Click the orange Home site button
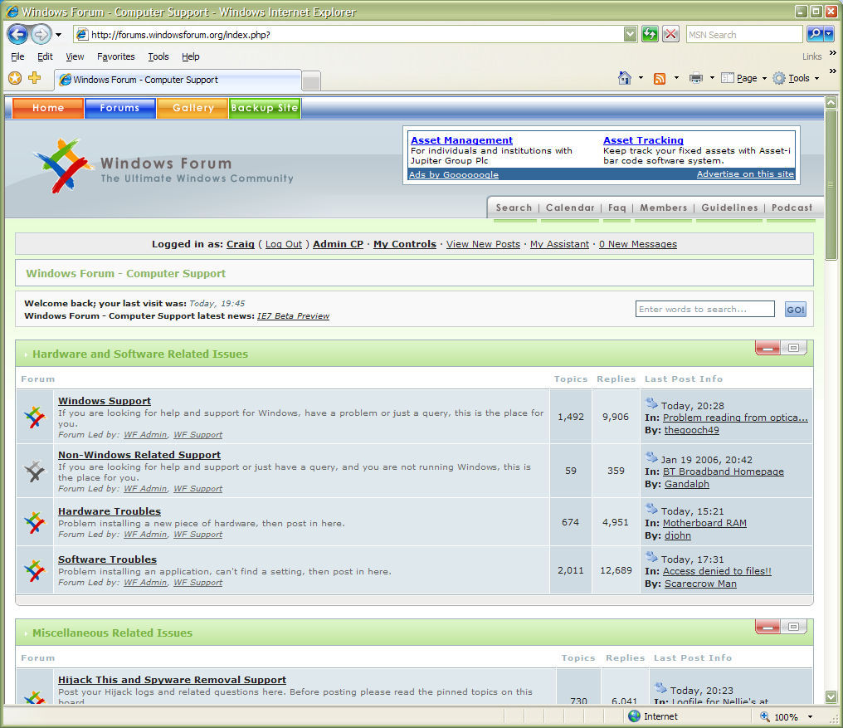 click(x=48, y=108)
